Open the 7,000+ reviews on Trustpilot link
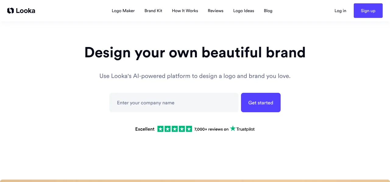Image resolution: width=390 pixels, height=182 pixels. point(224,129)
